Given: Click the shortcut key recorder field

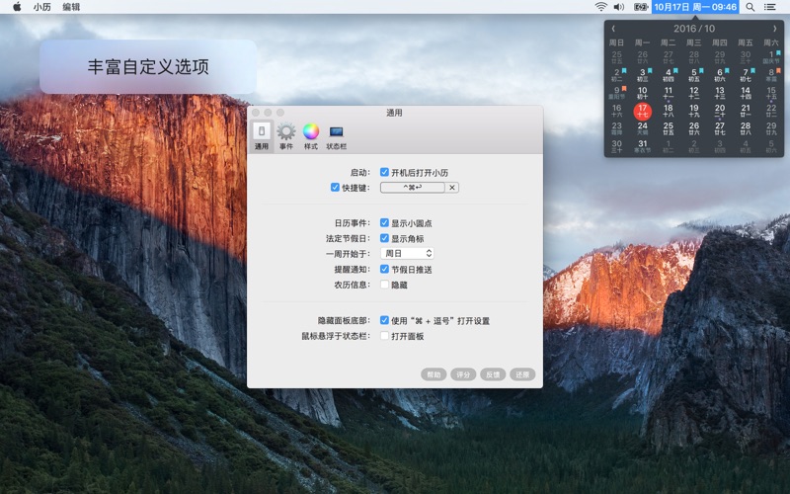Looking at the screenshot, I should (413, 188).
